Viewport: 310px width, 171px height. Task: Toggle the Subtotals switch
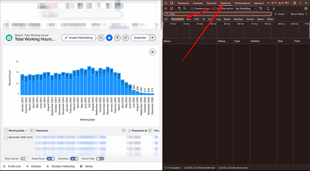tap(74, 159)
